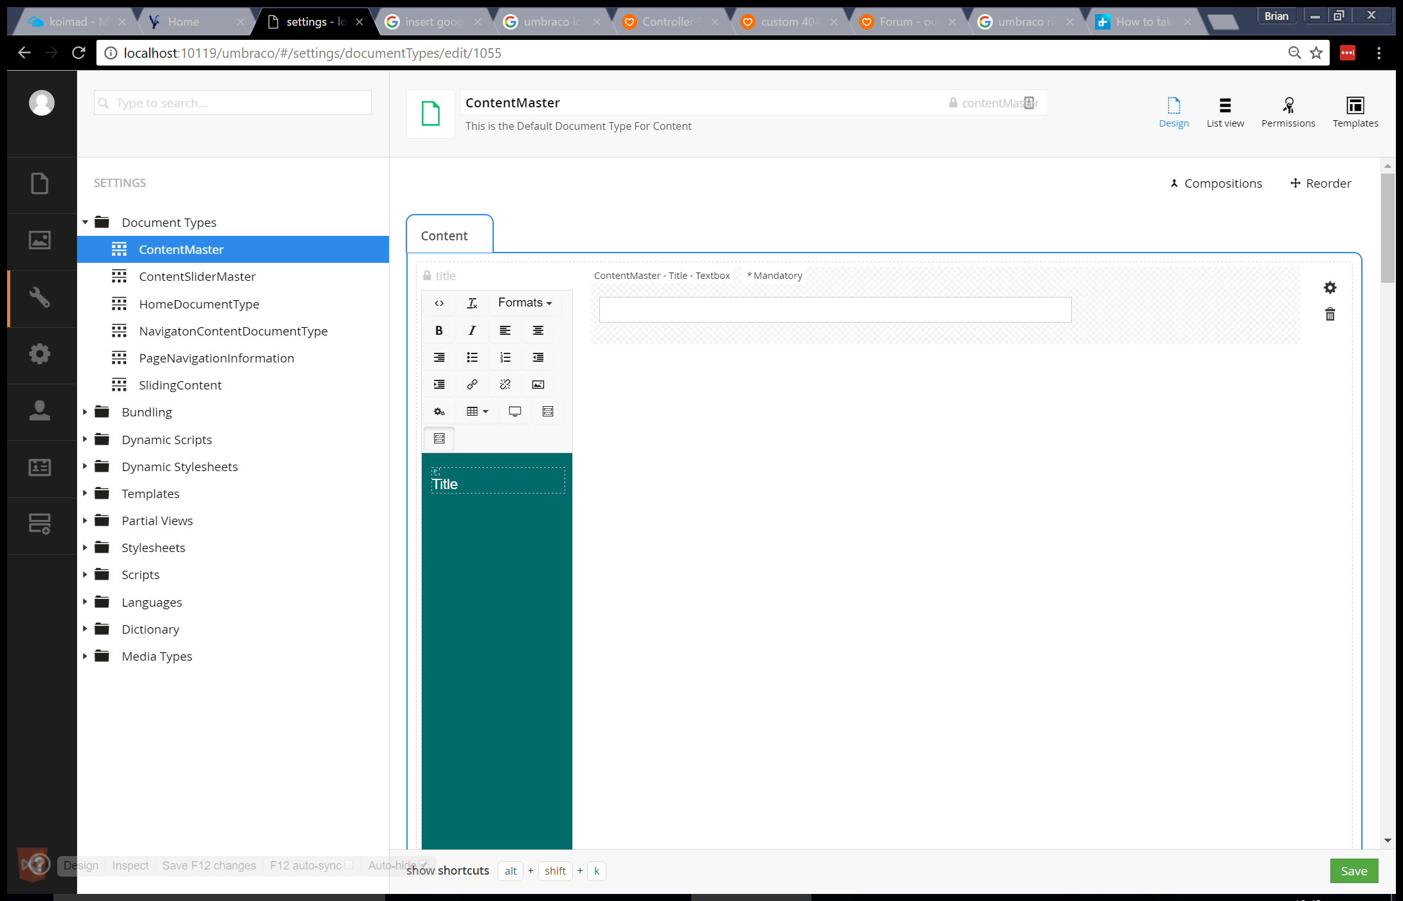Switch to the List view tab
1403x901 pixels.
1225,112
